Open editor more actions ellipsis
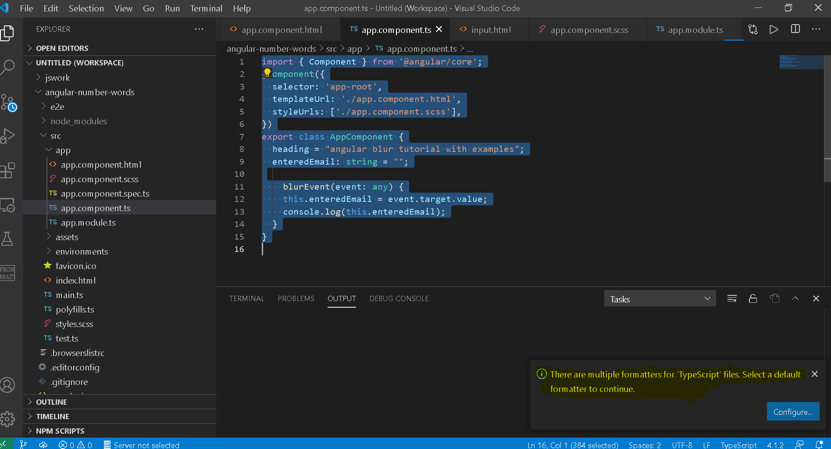 (x=816, y=29)
